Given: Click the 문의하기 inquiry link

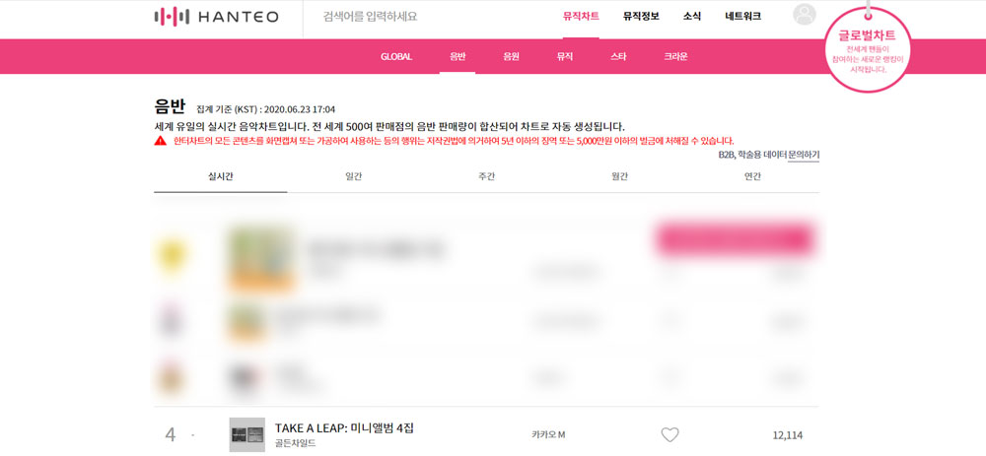Looking at the screenshot, I should pos(803,155).
